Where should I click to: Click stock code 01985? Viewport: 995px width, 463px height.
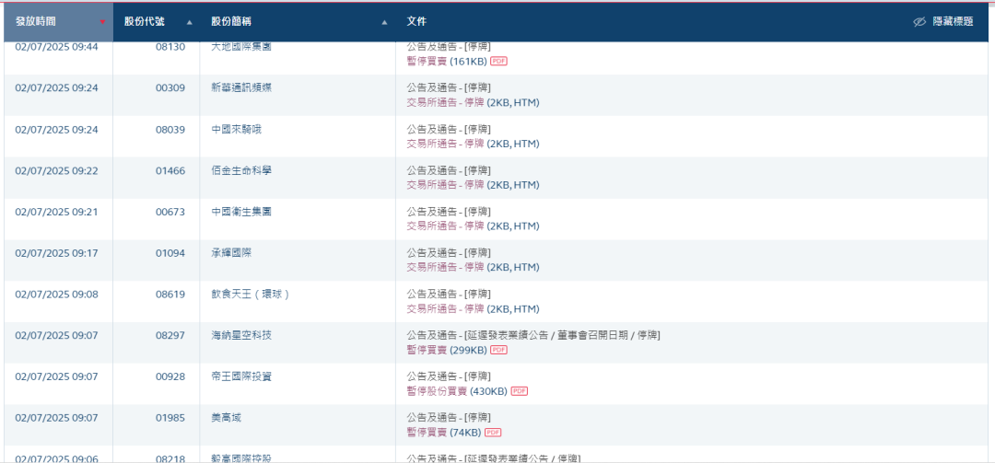(x=170, y=417)
